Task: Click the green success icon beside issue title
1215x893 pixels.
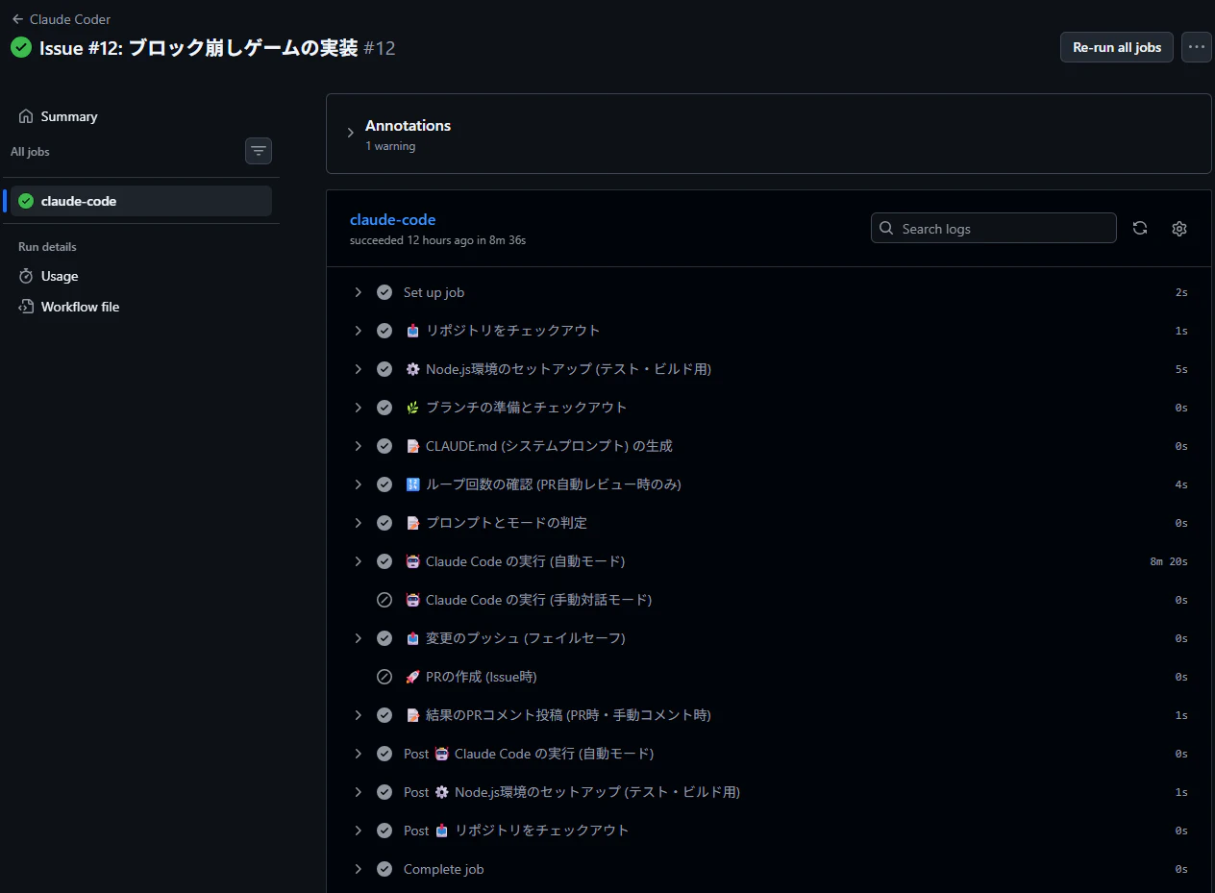Action: 21,47
